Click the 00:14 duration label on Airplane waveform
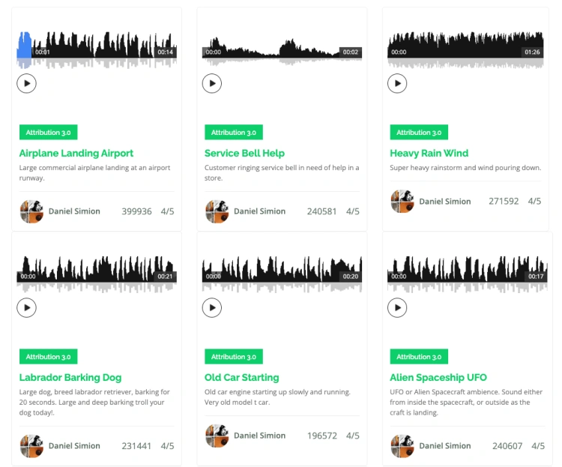Viewport: 562px width, 467px height. [166, 52]
